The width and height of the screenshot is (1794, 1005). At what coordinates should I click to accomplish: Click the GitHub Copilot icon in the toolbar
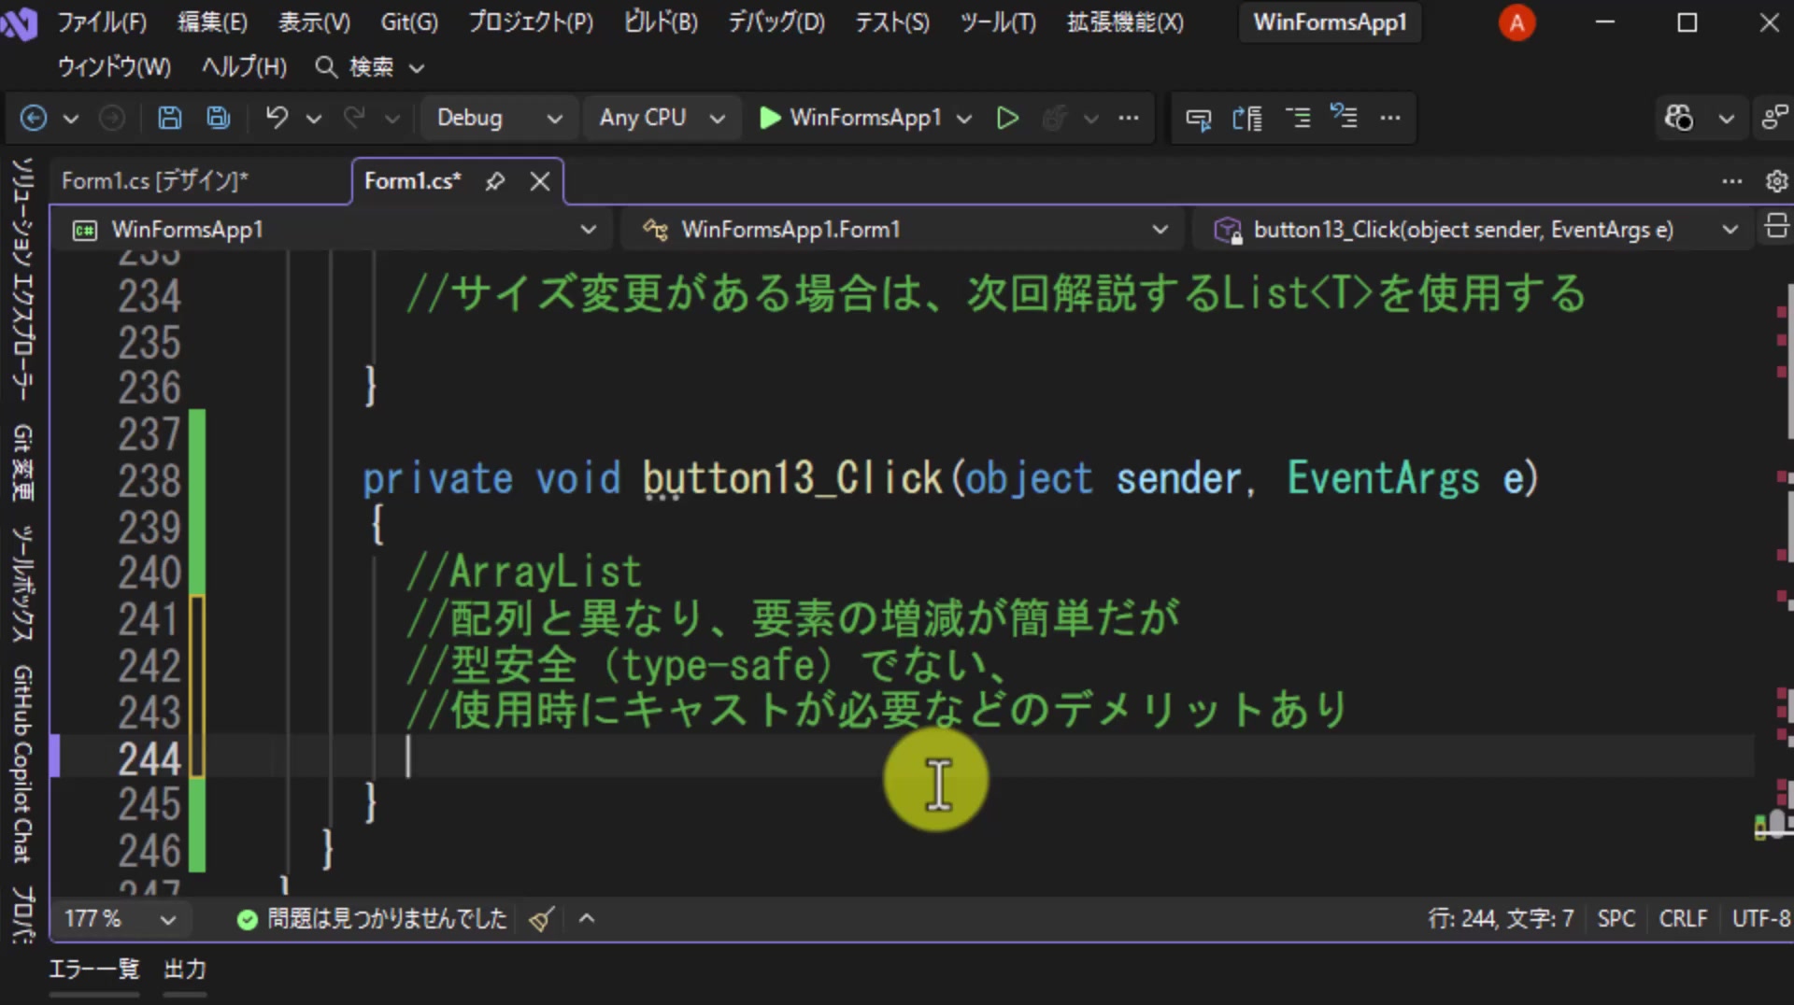pyautogui.click(x=1679, y=118)
